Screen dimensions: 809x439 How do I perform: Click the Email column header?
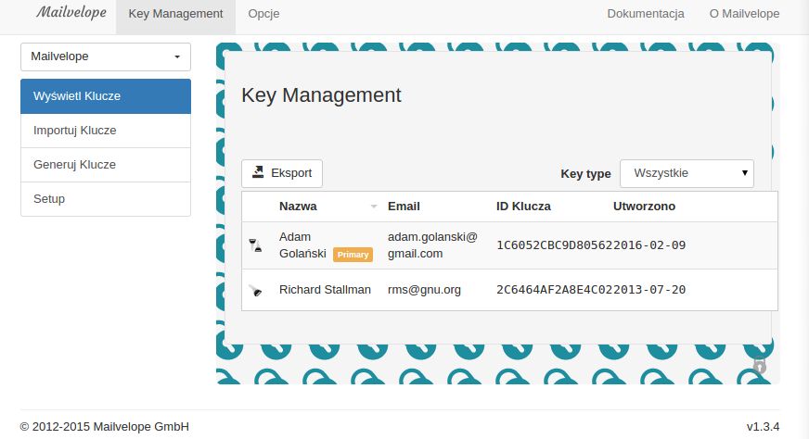(x=404, y=207)
